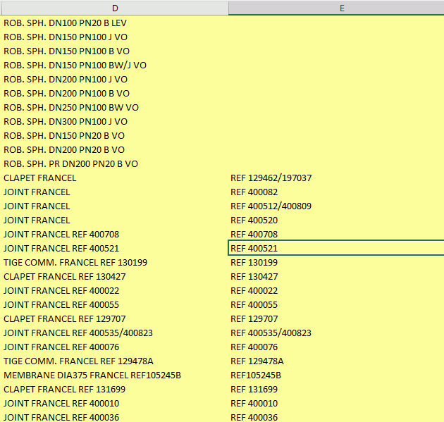This screenshot has width=444, height=422.
Task: Click cell 'CLAPET FRANCEL REF 131699'
Action: point(115,390)
